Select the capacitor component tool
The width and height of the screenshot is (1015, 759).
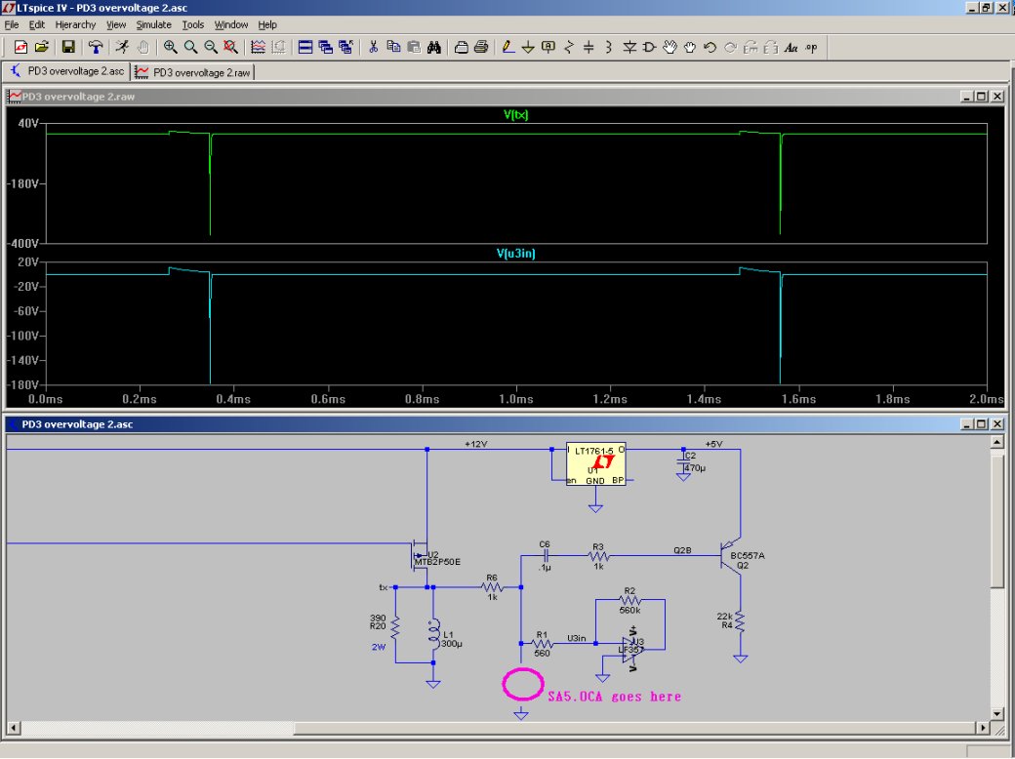pyautogui.click(x=589, y=47)
